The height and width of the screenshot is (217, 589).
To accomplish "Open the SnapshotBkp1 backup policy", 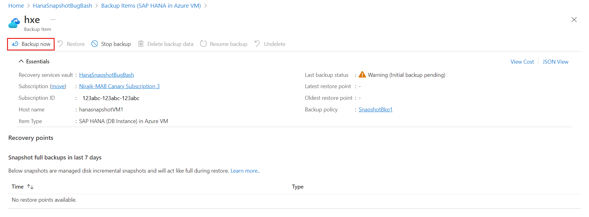I will pos(375,110).
